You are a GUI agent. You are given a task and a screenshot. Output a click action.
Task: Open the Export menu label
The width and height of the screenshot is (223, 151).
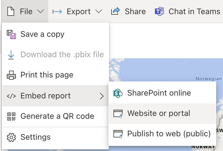point(79,12)
